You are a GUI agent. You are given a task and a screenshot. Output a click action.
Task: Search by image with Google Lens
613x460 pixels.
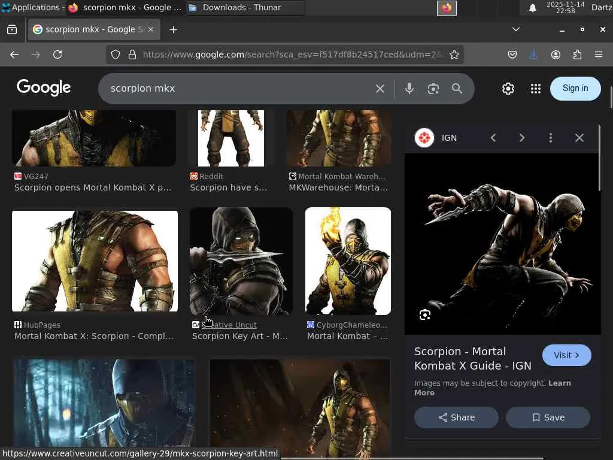tap(433, 89)
